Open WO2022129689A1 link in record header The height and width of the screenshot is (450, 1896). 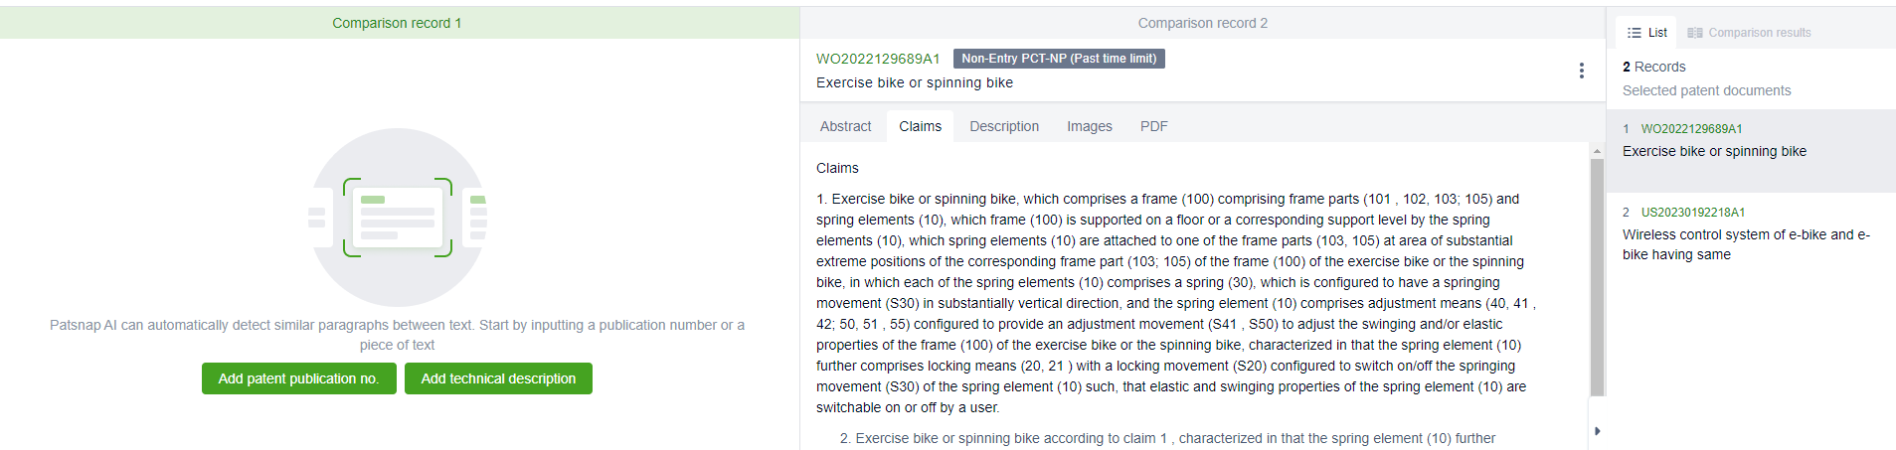878,59
